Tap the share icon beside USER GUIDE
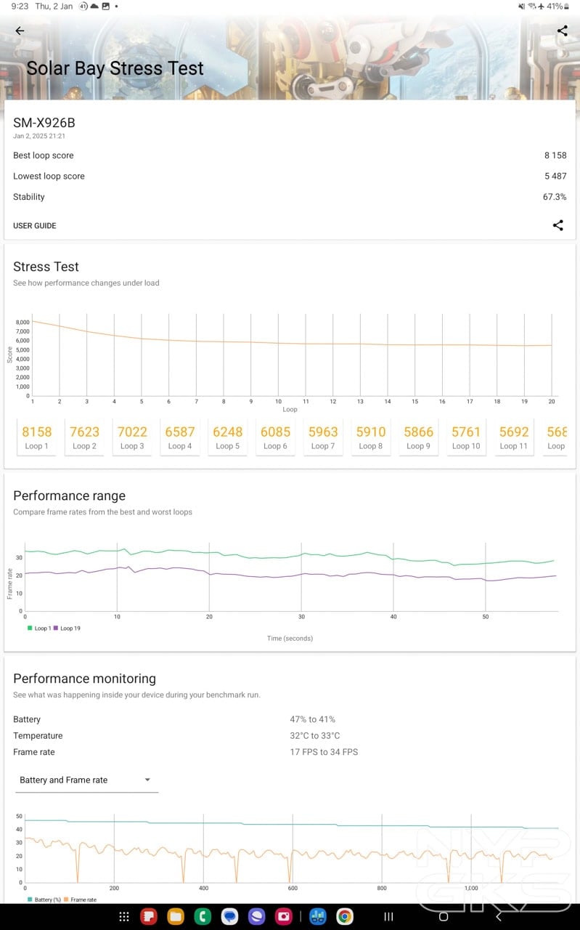Screen dimensions: 580x930 (x=557, y=225)
